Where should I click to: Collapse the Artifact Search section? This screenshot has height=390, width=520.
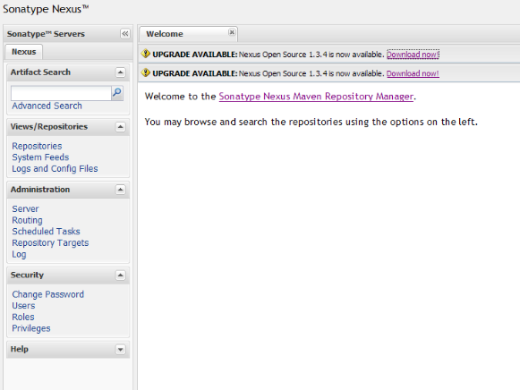tap(121, 72)
